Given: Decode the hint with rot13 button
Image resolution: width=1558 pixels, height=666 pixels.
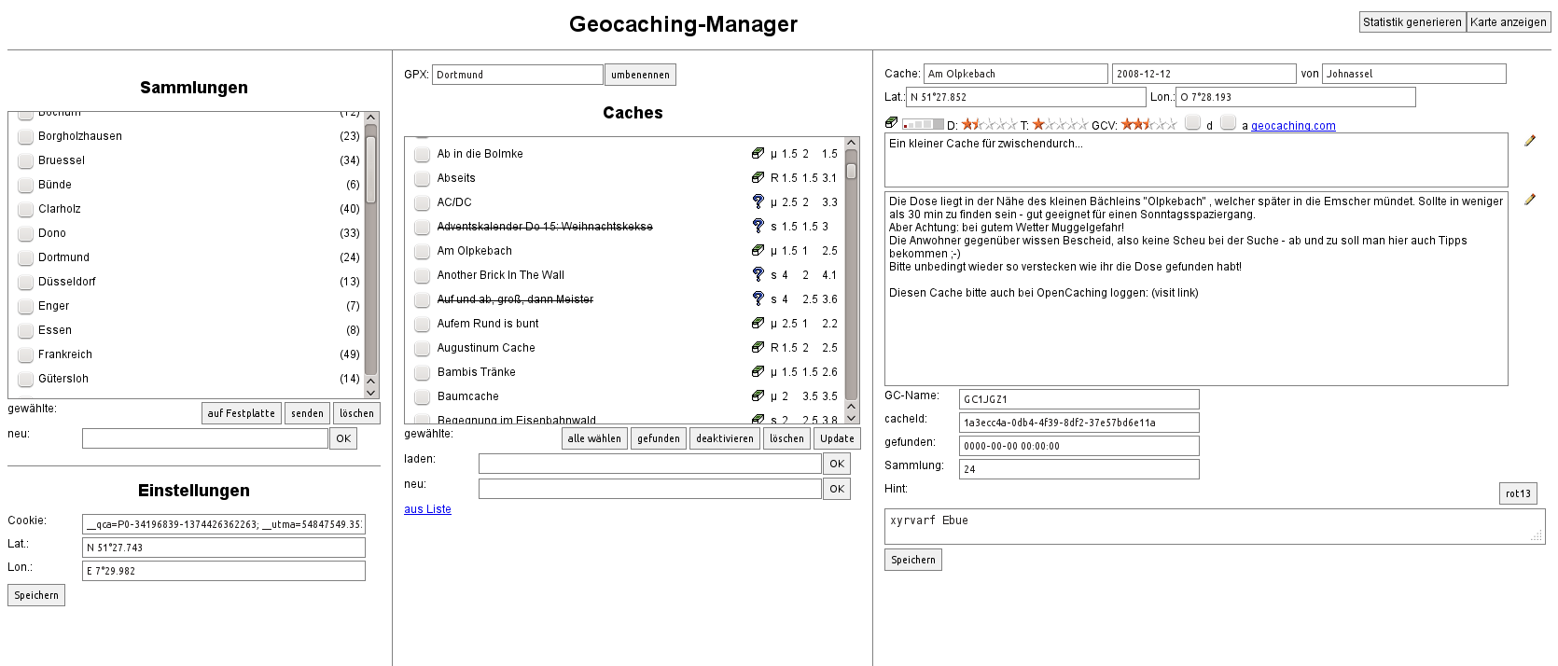Looking at the screenshot, I should tap(1518, 493).
